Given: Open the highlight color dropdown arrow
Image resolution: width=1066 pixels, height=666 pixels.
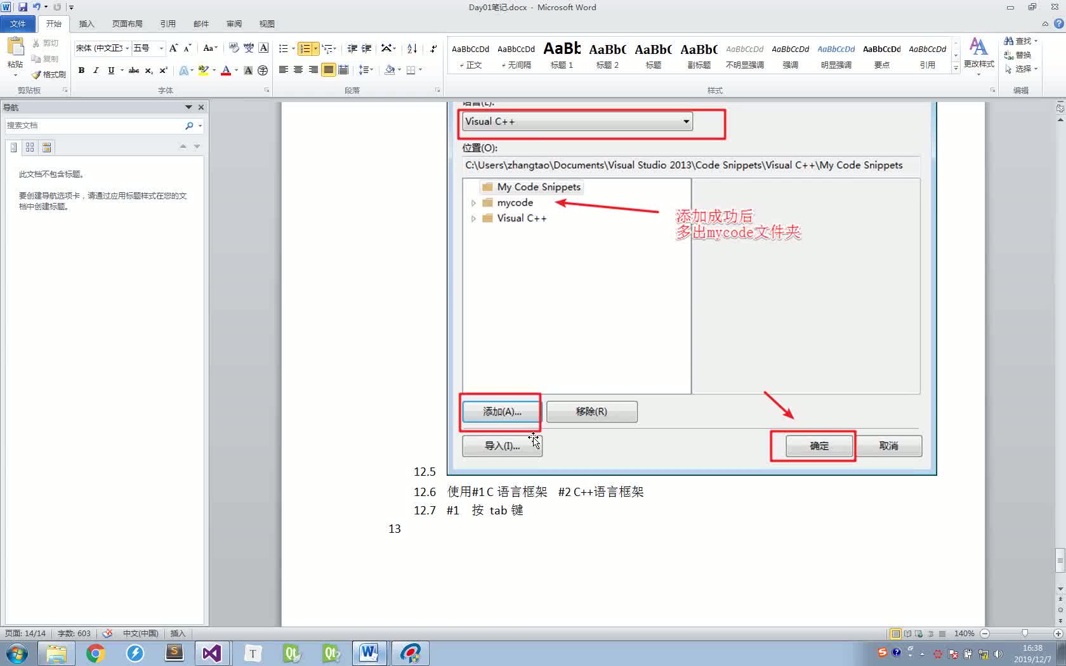Looking at the screenshot, I should click(214, 70).
